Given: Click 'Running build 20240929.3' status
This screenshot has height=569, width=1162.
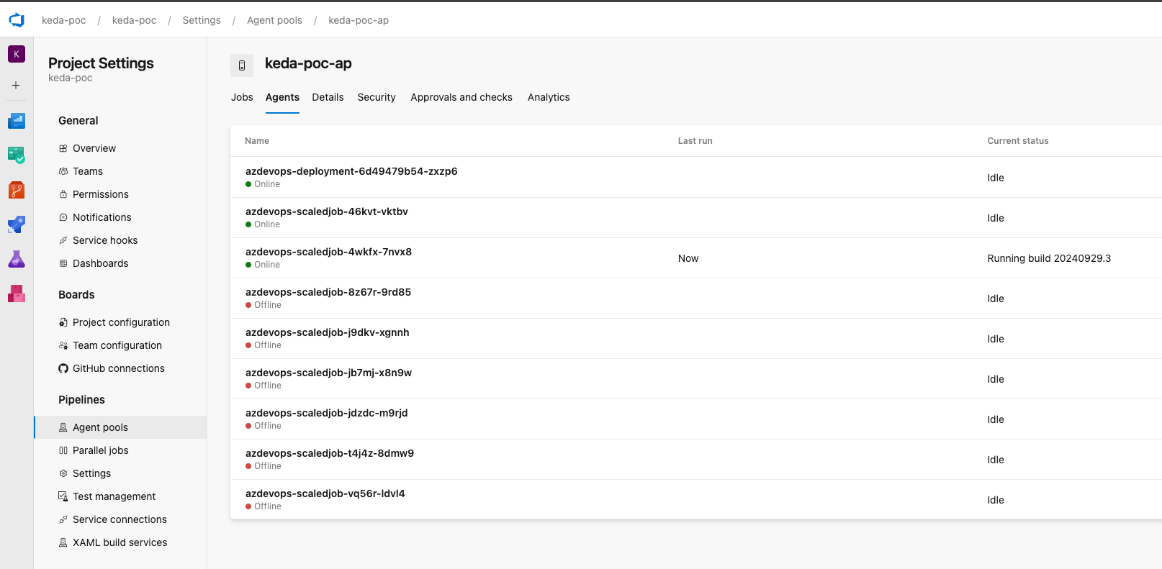Looking at the screenshot, I should (1049, 258).
